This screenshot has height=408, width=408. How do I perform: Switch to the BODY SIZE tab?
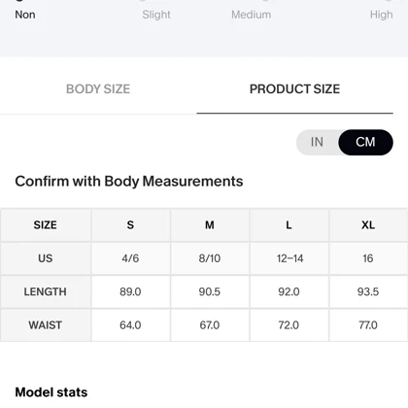tap(98, 89)
